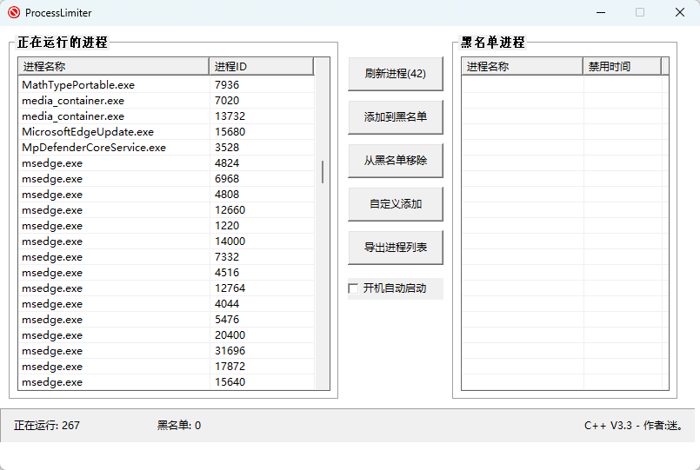700x470 pixels.
Task: Click the 刷新进程(42) button
Action: (396, 74)
